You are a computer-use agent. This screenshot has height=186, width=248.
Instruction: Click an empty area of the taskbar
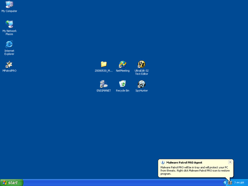(x=117, y=182)
